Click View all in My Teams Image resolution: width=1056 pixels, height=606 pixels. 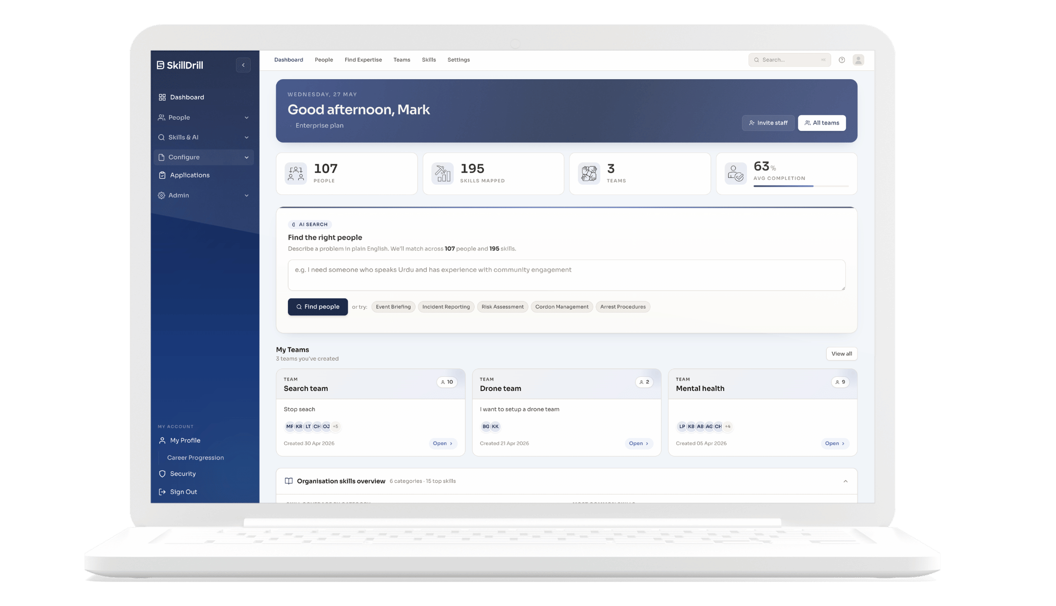pyautogui.click(x=841, y=354)
